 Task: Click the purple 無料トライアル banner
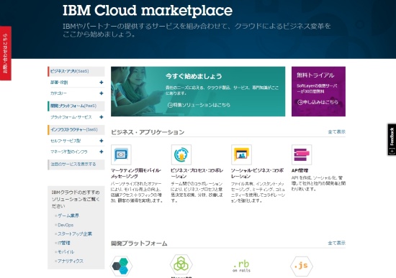point(318,91)
